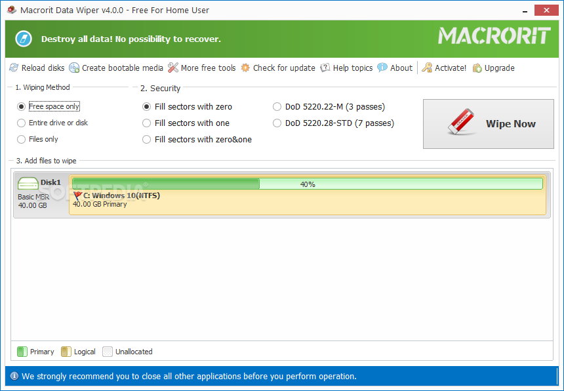Click the 'Primary' legend label

[x=42, y=352]
